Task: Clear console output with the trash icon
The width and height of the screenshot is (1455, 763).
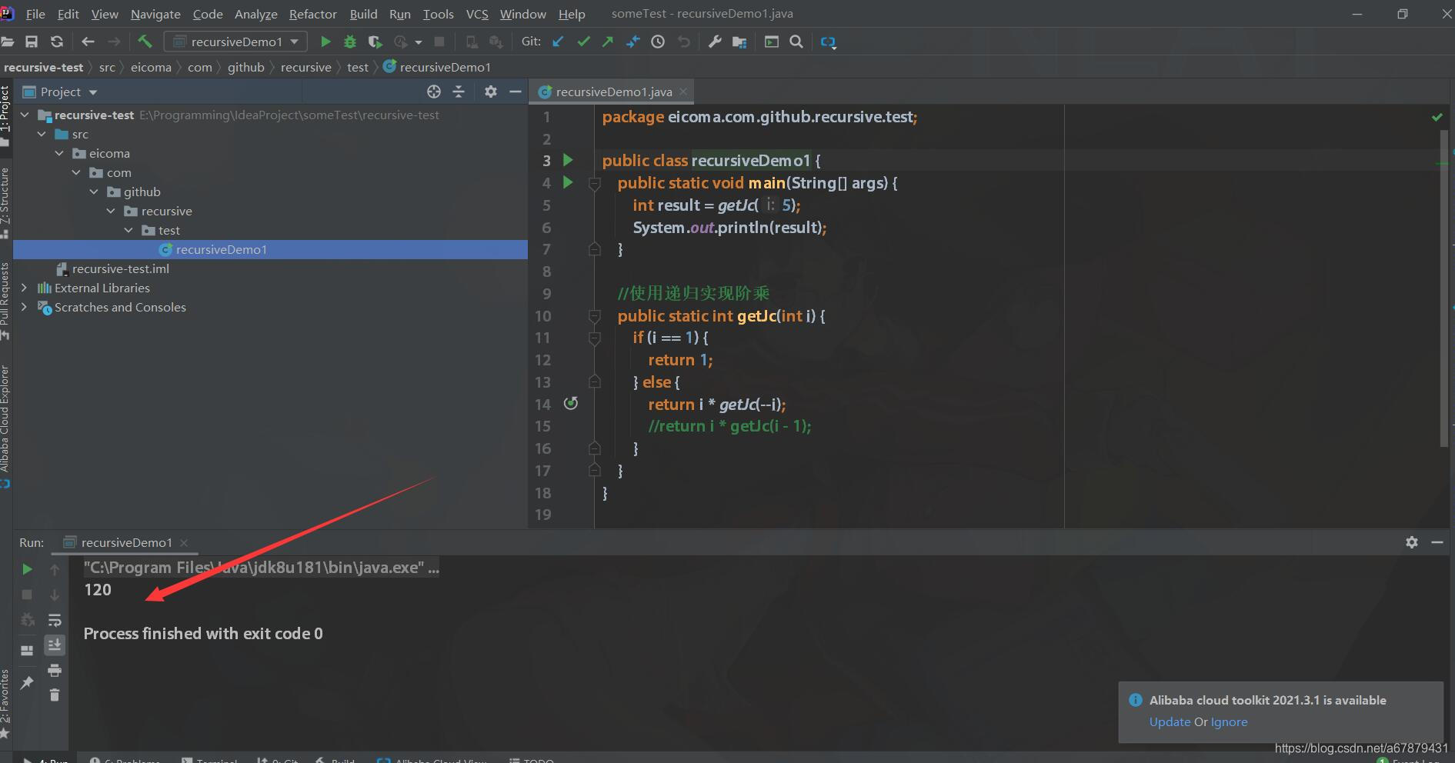Action: tap(55, 695)
